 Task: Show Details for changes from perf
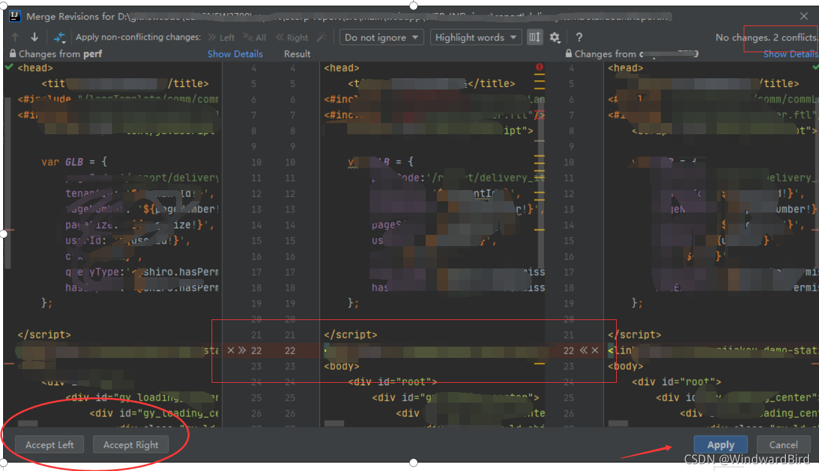point(235,54)
